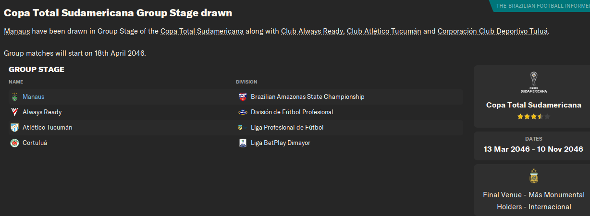Click the Always Ready club crest icon
The image size is (590, 216).
[x=14, y=112]
